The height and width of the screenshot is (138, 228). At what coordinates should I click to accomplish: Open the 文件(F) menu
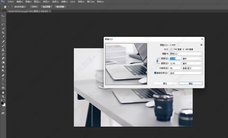coord(11,2)
